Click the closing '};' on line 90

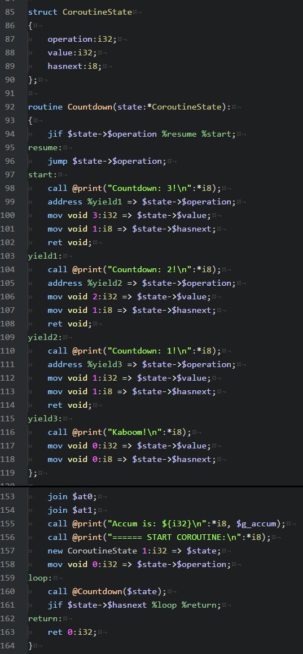click(x=33, y=80)
